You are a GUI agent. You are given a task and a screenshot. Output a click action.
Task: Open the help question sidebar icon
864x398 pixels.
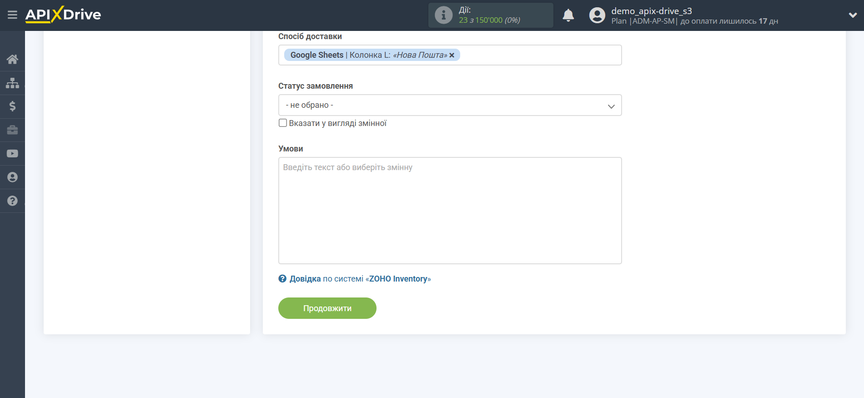pyautogui.click(x=12, y=201)
